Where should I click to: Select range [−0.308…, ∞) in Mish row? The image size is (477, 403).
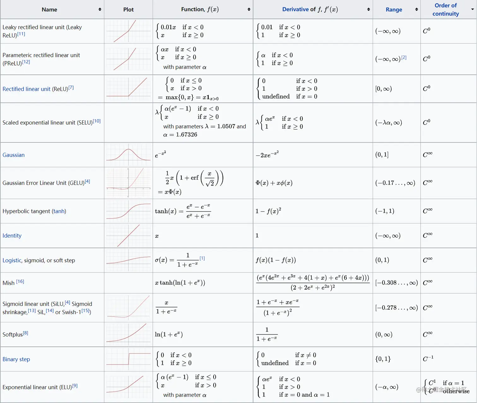click(x=397, y=283)
